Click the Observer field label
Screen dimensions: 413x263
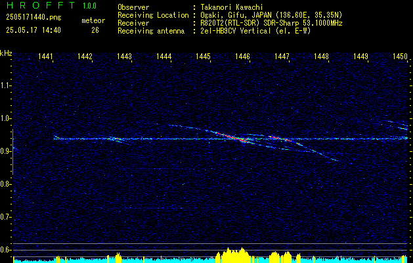(133, 7)
